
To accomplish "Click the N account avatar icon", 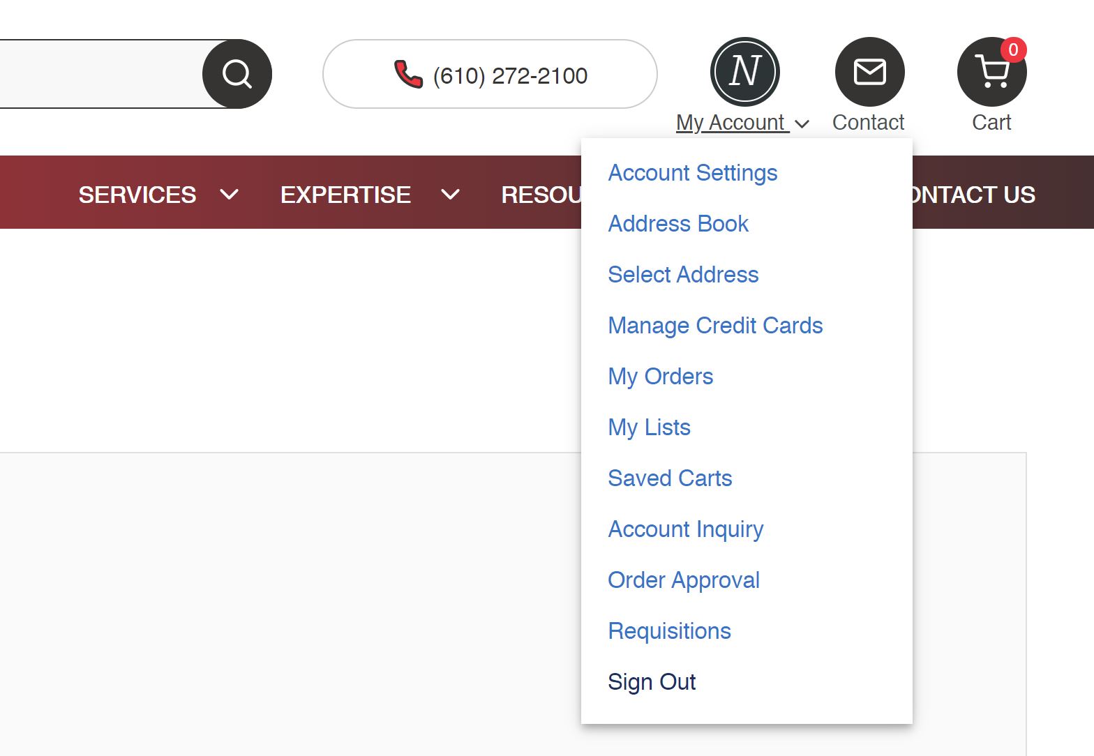I will [x=744, y=72].
